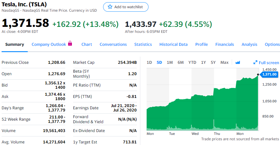Viewport: 280px width, 145px height.
Task: Click the green price chart area
Action: (202, 111)
